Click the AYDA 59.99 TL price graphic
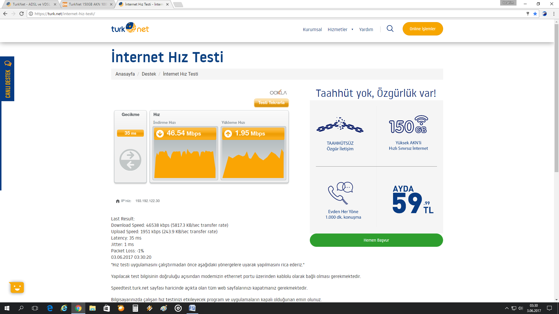The height and width of the screenshot is (314, 559). pyautogui.click(x=413, y=199)
